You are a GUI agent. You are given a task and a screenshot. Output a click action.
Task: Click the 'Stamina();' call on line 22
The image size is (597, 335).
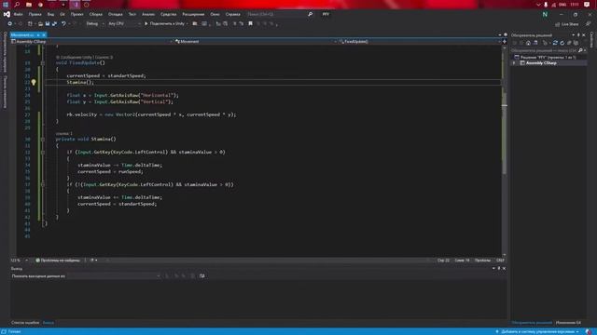80,82
